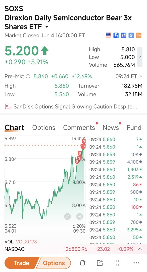Open the SanDisk Options Signal news headline
Screen dimensions: 147x272
[x=75, y=106]
